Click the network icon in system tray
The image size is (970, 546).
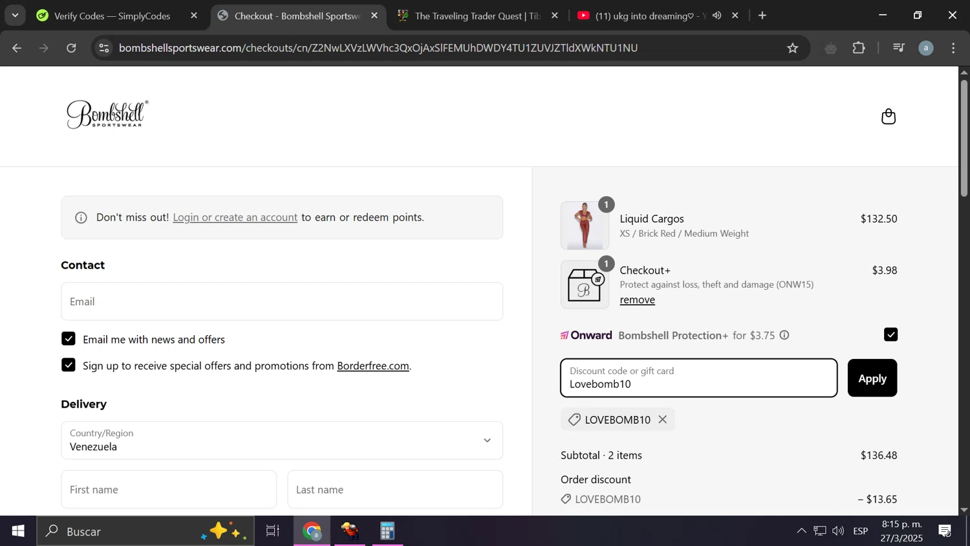pyautogui.click(x=820, y=531)
